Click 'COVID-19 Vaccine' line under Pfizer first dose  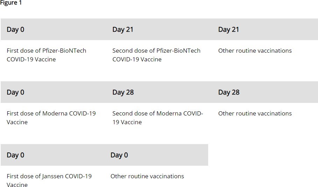[31, 59]
